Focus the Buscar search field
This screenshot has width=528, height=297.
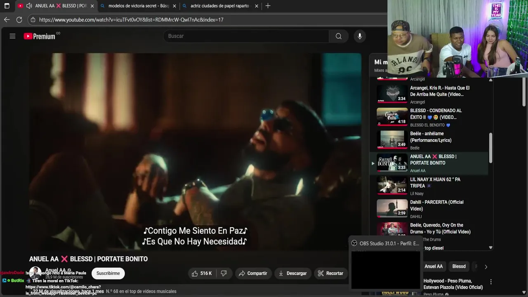pyautogui.click(x=246, y=36)
